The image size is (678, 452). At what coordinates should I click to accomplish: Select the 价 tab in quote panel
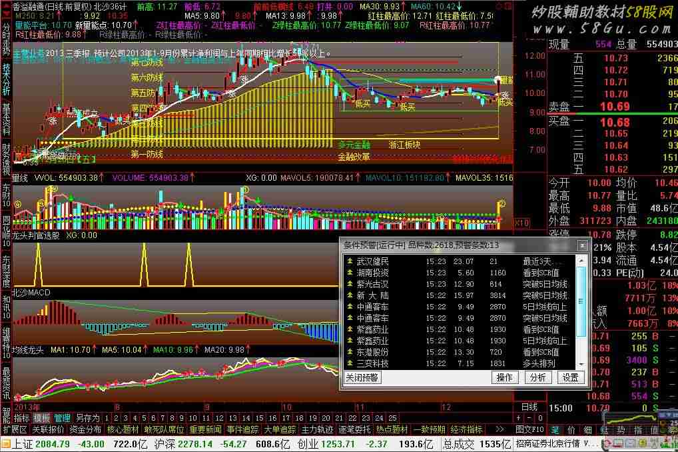571,430
